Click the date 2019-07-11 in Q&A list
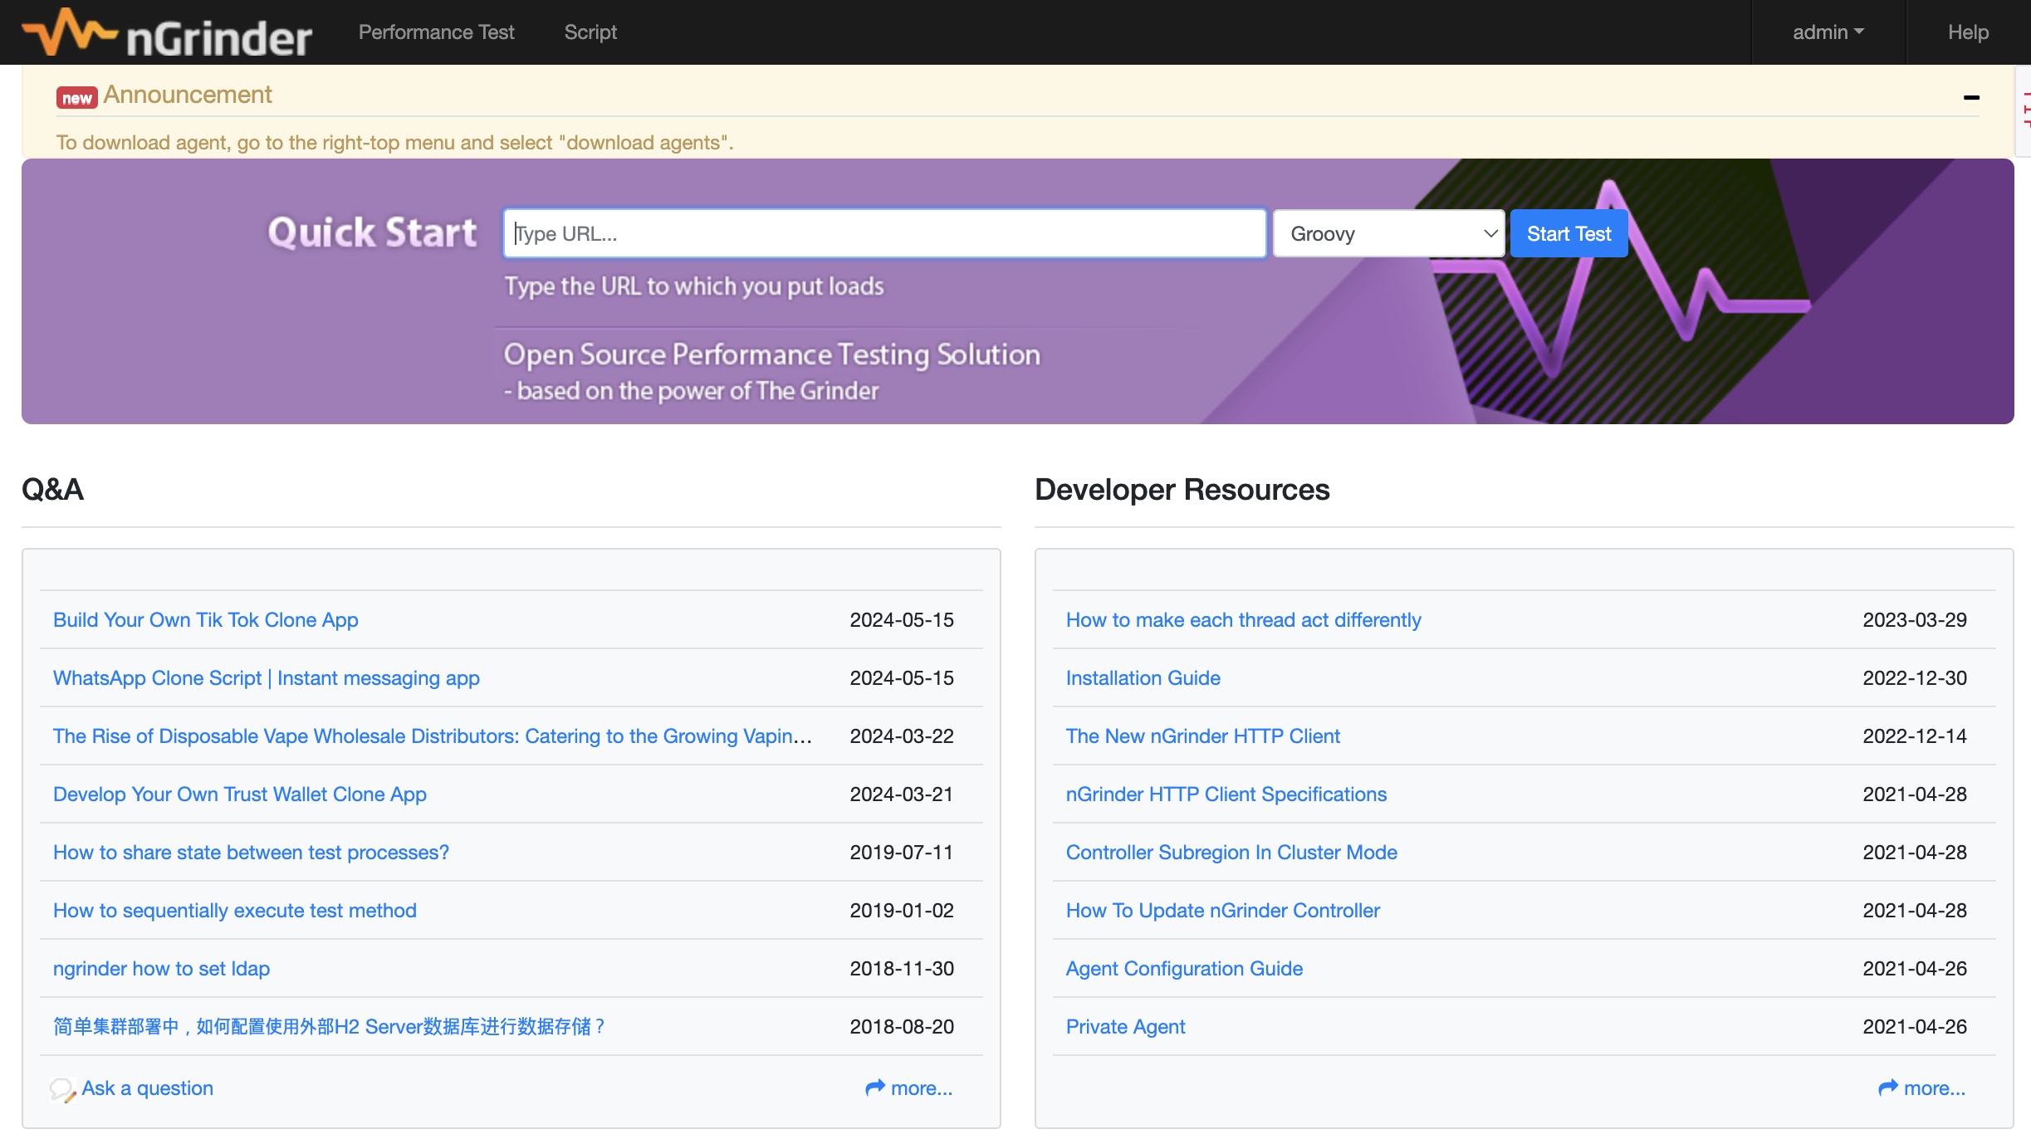The width and height of the screenshot is (2031, 1139). [x=902, y=853]
